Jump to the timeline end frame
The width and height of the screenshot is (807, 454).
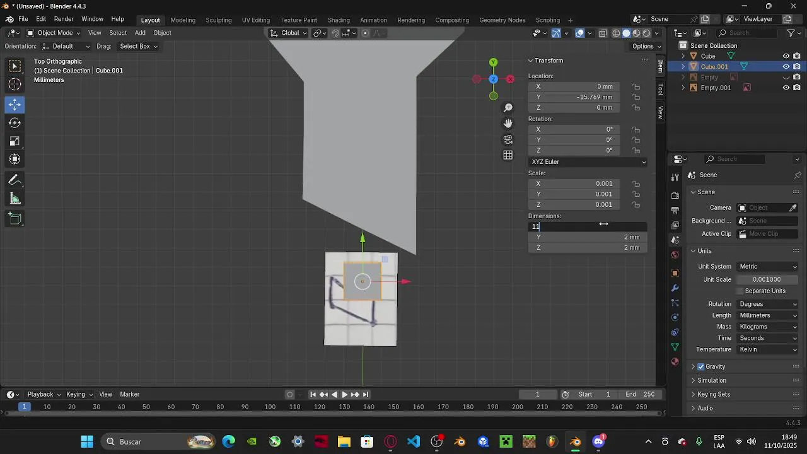(x=366, y=394)
